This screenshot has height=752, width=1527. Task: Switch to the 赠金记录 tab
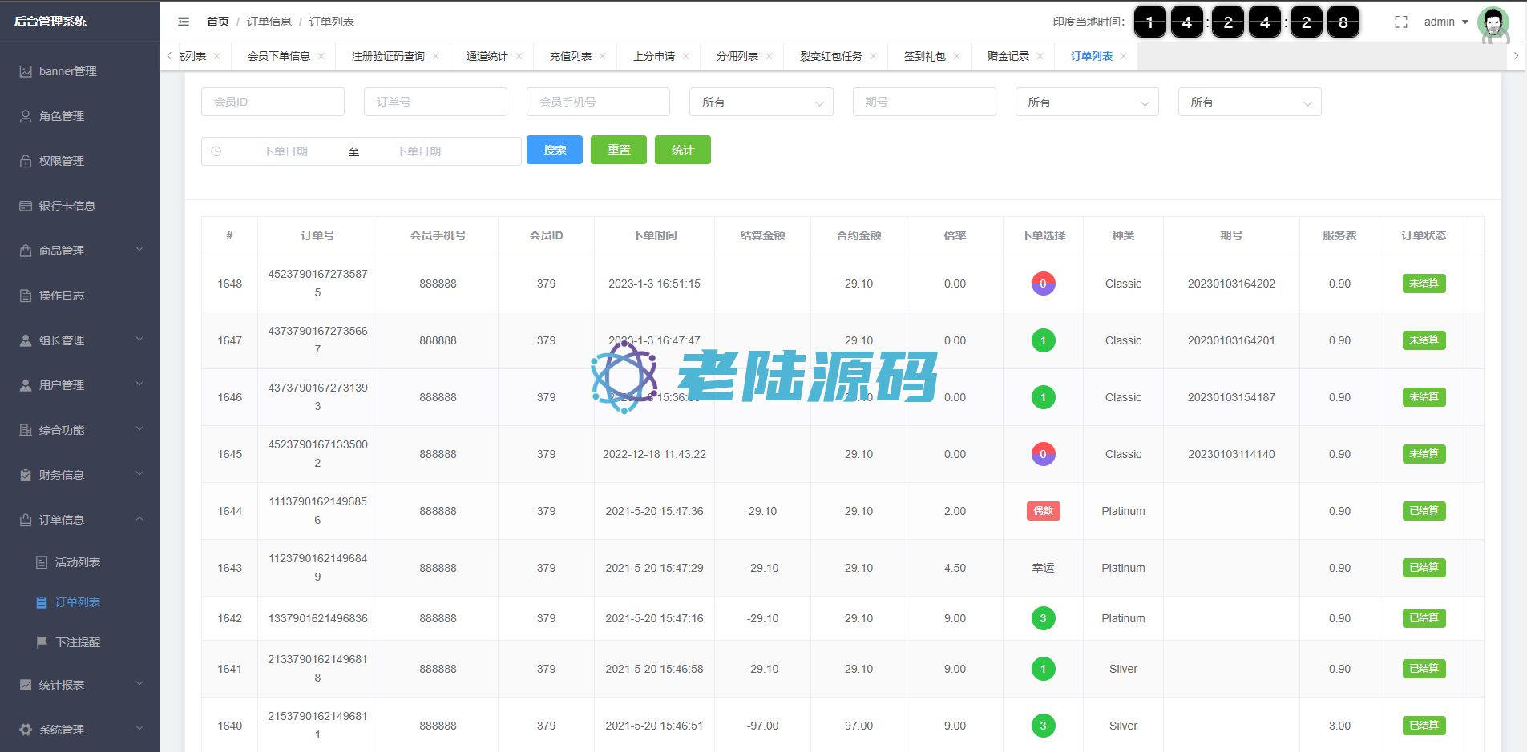(1008, 56)
